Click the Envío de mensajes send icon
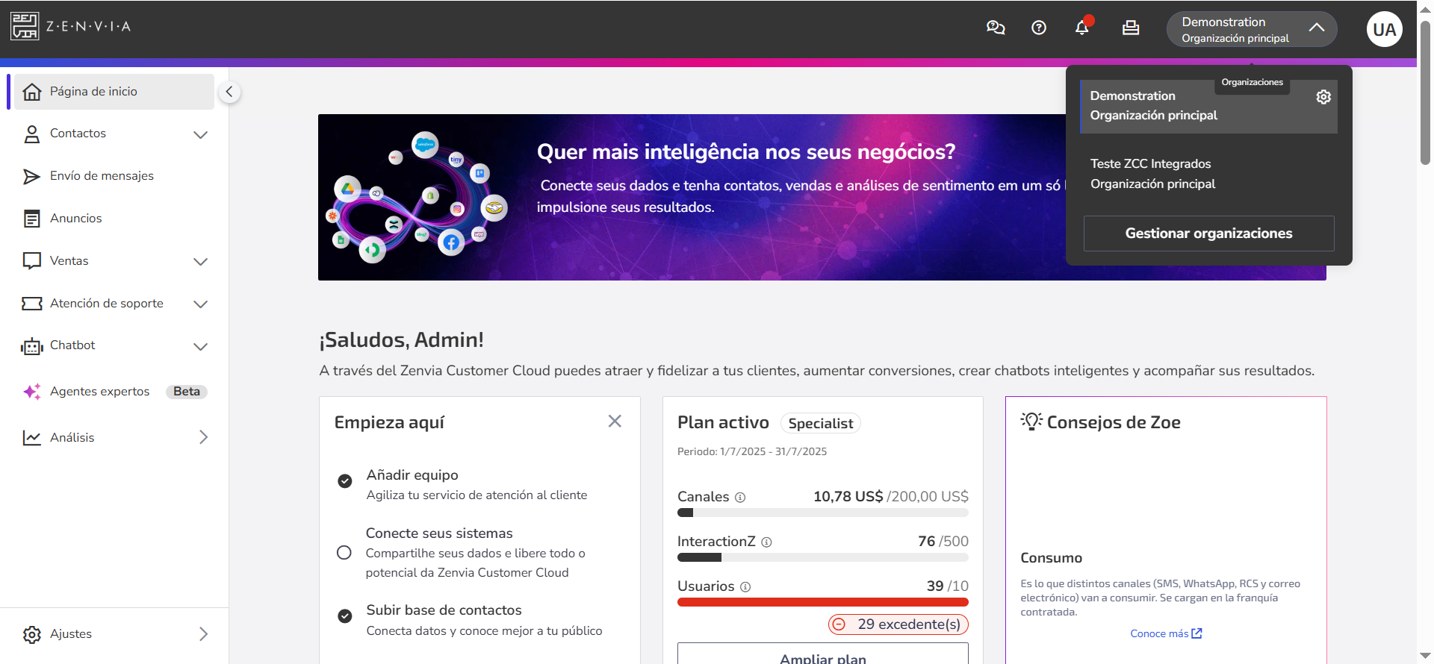Screen dimensions: 1434x664 (x=31, y=176)
